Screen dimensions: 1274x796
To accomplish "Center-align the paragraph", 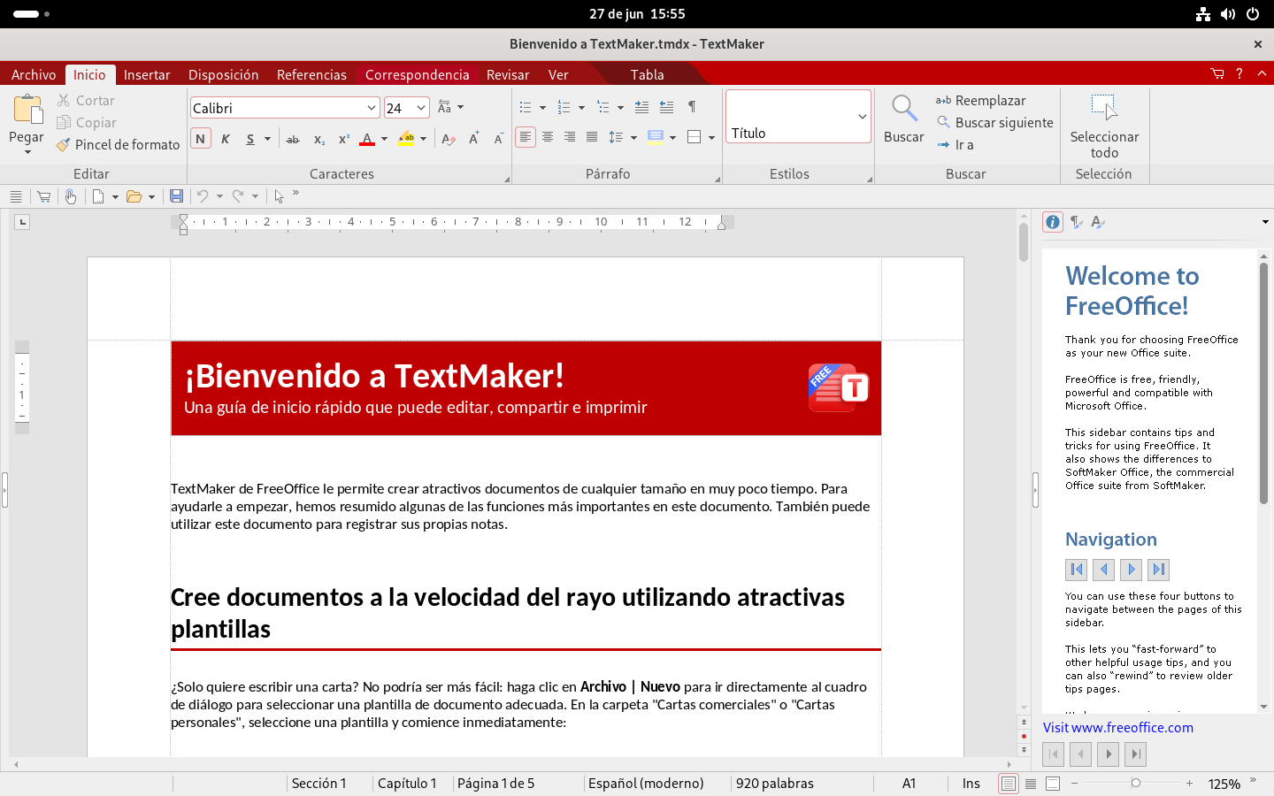I will pyautogui.click(x=548, y=137).
